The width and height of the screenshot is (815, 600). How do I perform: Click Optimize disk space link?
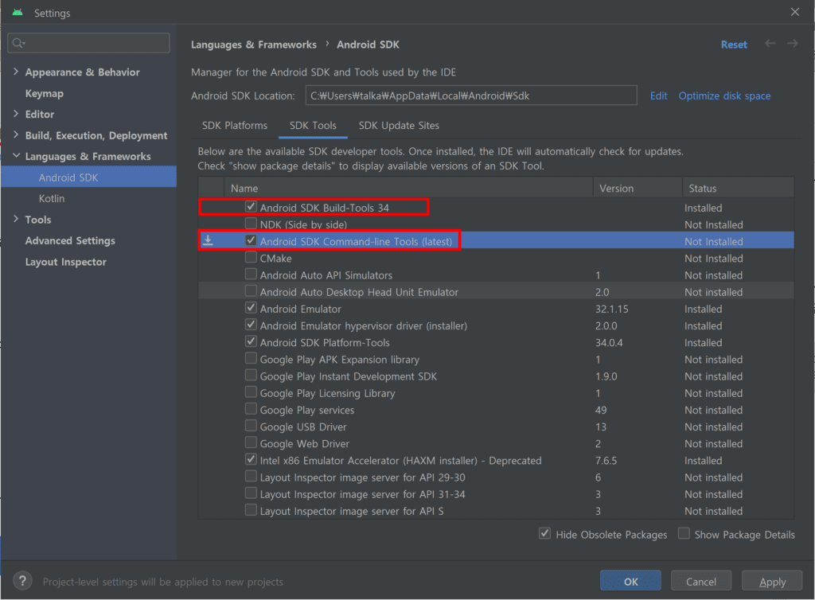click(x=724, y=95)
